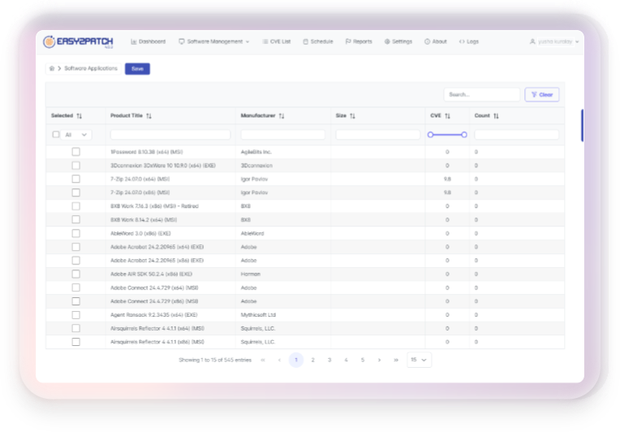The height and width of the screenshot is (432, 620).
Task: Click the Software Applications breadcrumb
Action: 91,68
